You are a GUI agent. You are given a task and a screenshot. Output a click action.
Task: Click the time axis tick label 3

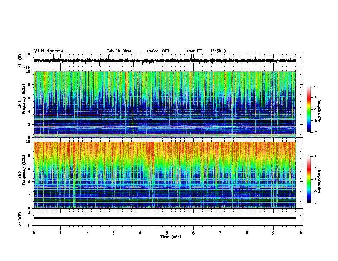[x=114, y=232]
